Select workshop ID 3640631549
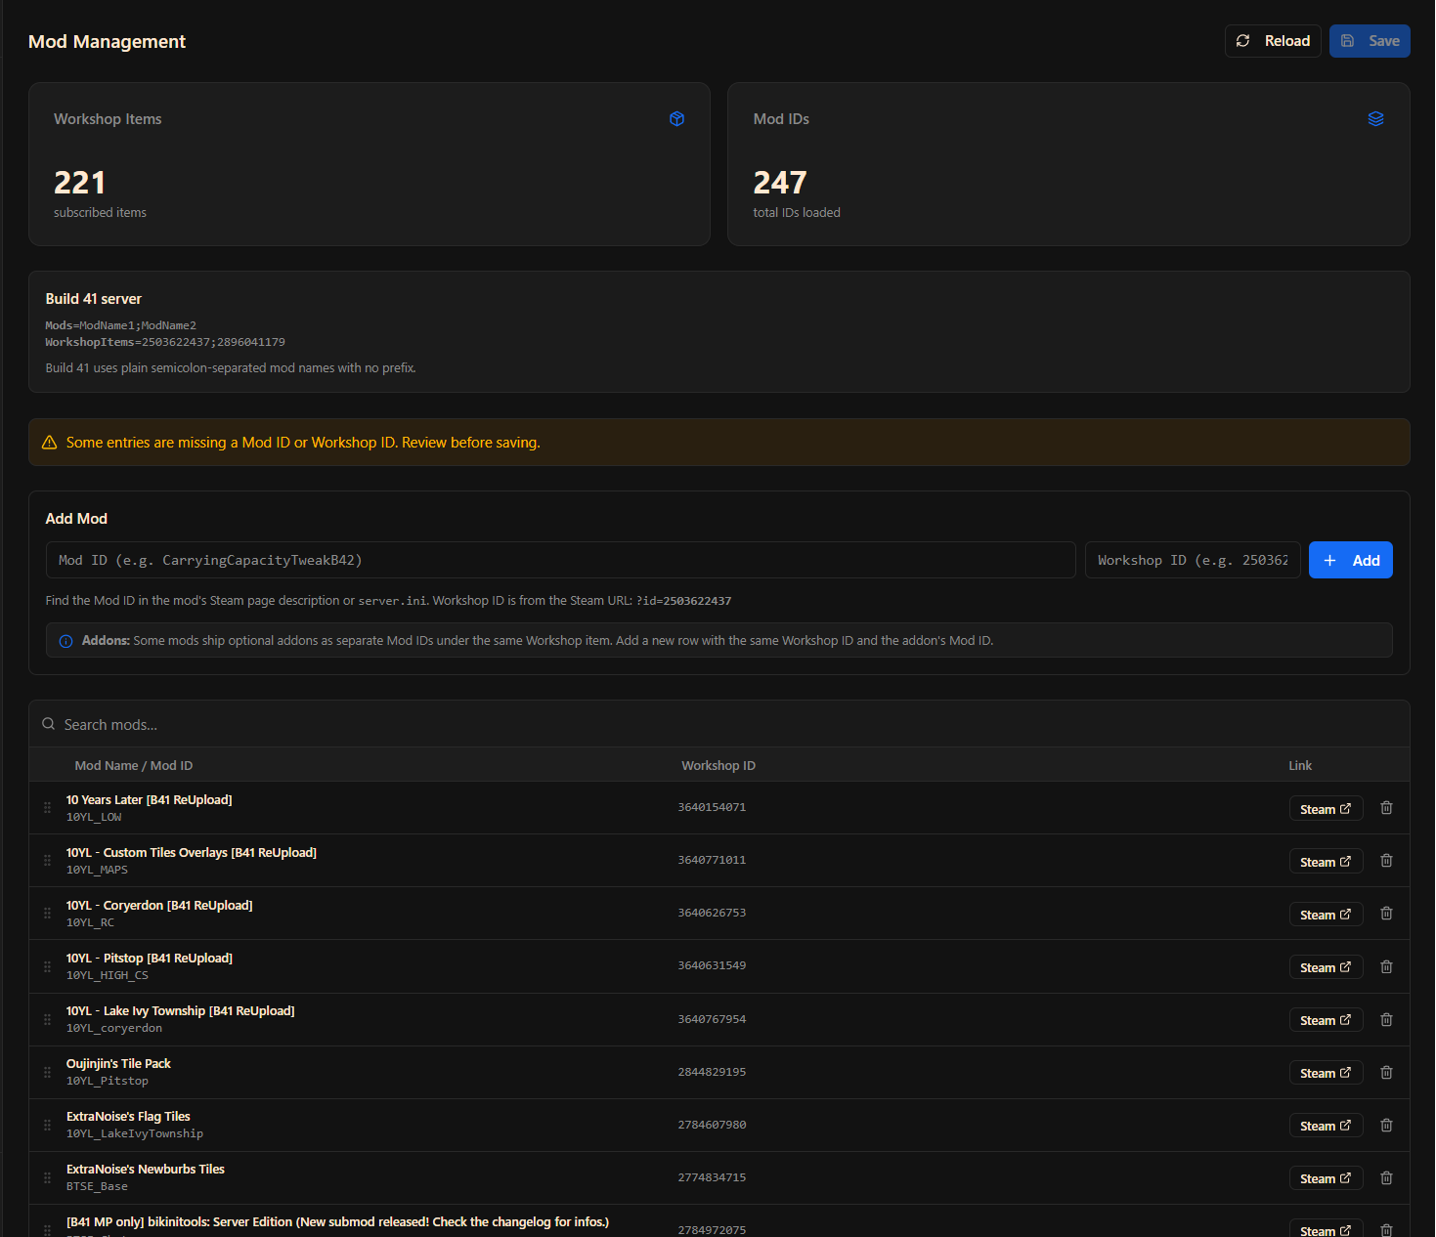The height and width of the screenshot is (1237, 1436). point(712,965)
